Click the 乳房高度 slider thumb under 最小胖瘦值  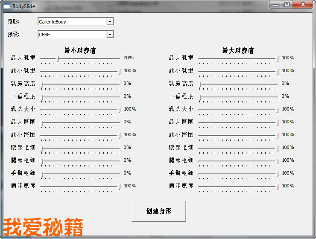42,85
